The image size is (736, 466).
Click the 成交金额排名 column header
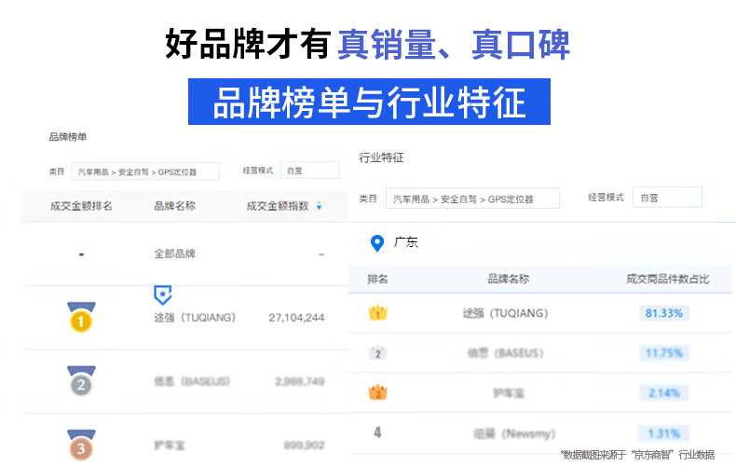tap(81, 206)
